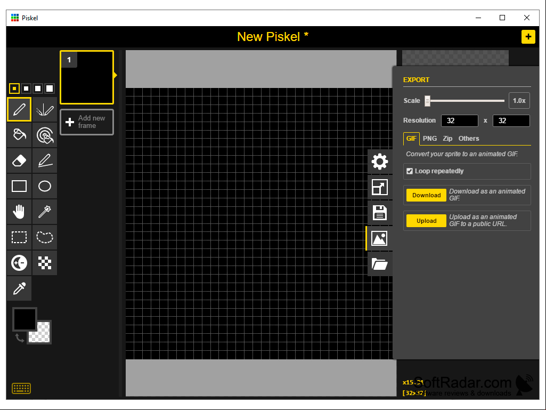Select the Rectangle selection tool
The image size is (546, 410).
tap(19, 237)
